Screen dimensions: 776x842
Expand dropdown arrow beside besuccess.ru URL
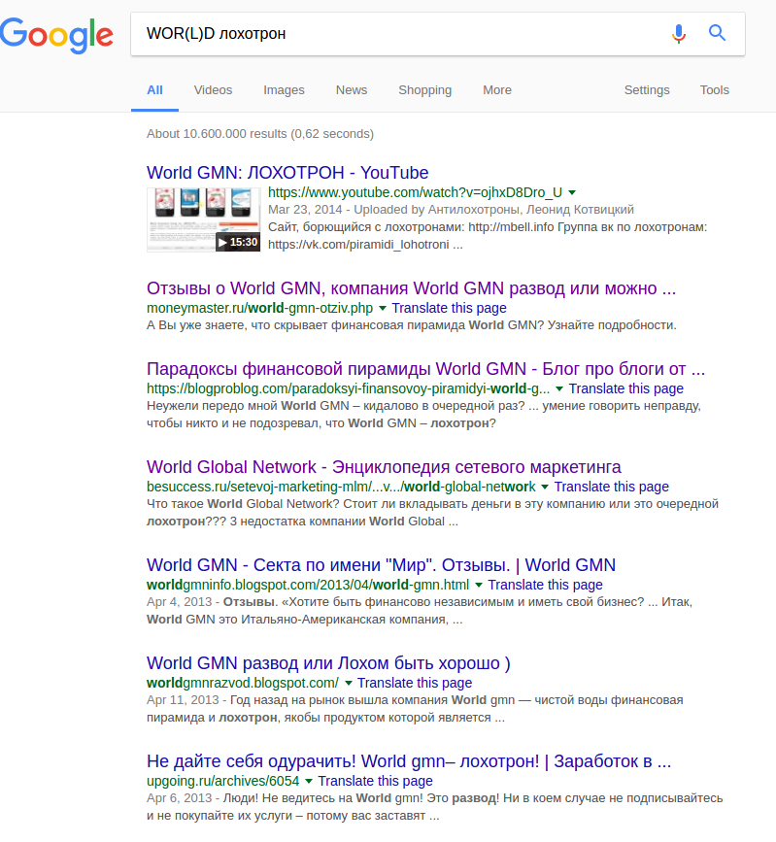click(x=545, y=488)
